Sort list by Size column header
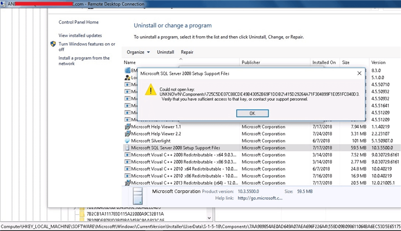401x231 pixels. (x=345, y=62)
